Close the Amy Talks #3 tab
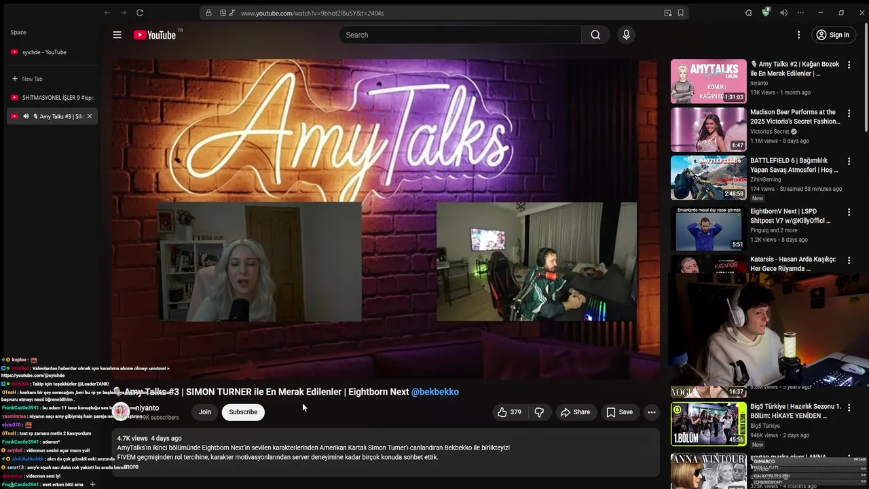 tap(89, 117)
